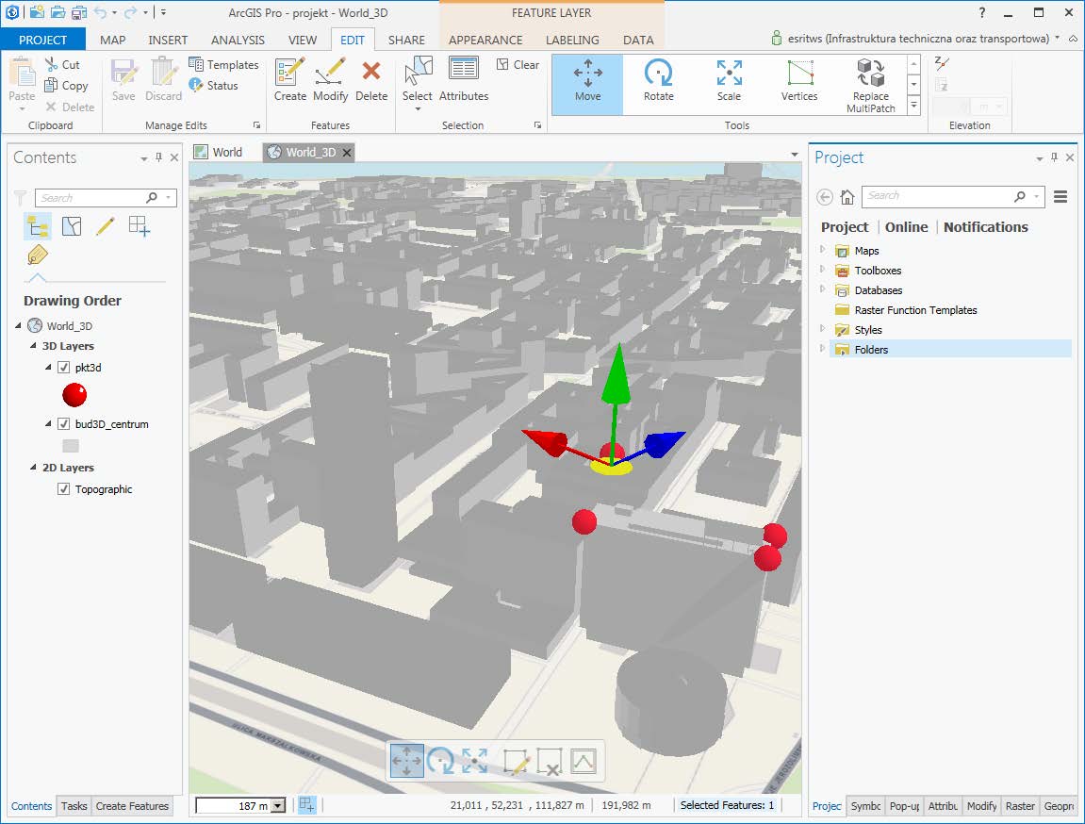This screenshot has width=1085, height=824.
Task: Click finish edit pencil on map toolbar
Action: (517, 761)
